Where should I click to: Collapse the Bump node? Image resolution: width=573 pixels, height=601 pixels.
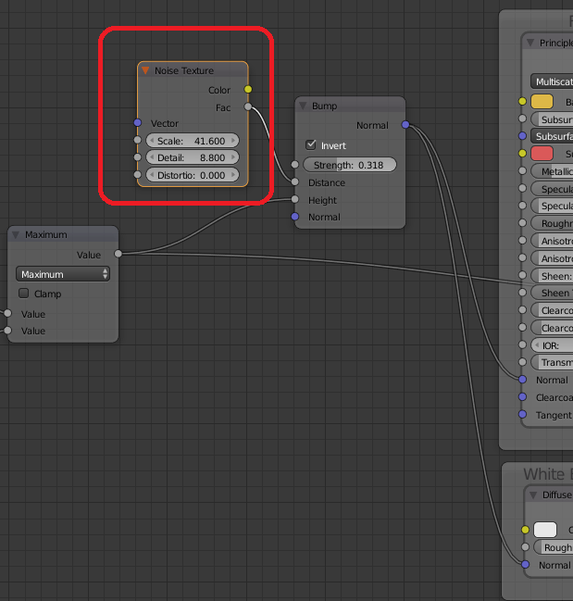click(x=303, y=106)
